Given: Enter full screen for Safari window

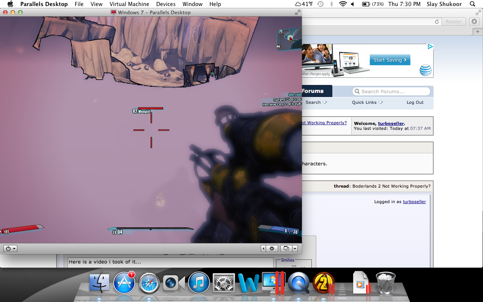Looking at the screenshot, I should (478, 12).
